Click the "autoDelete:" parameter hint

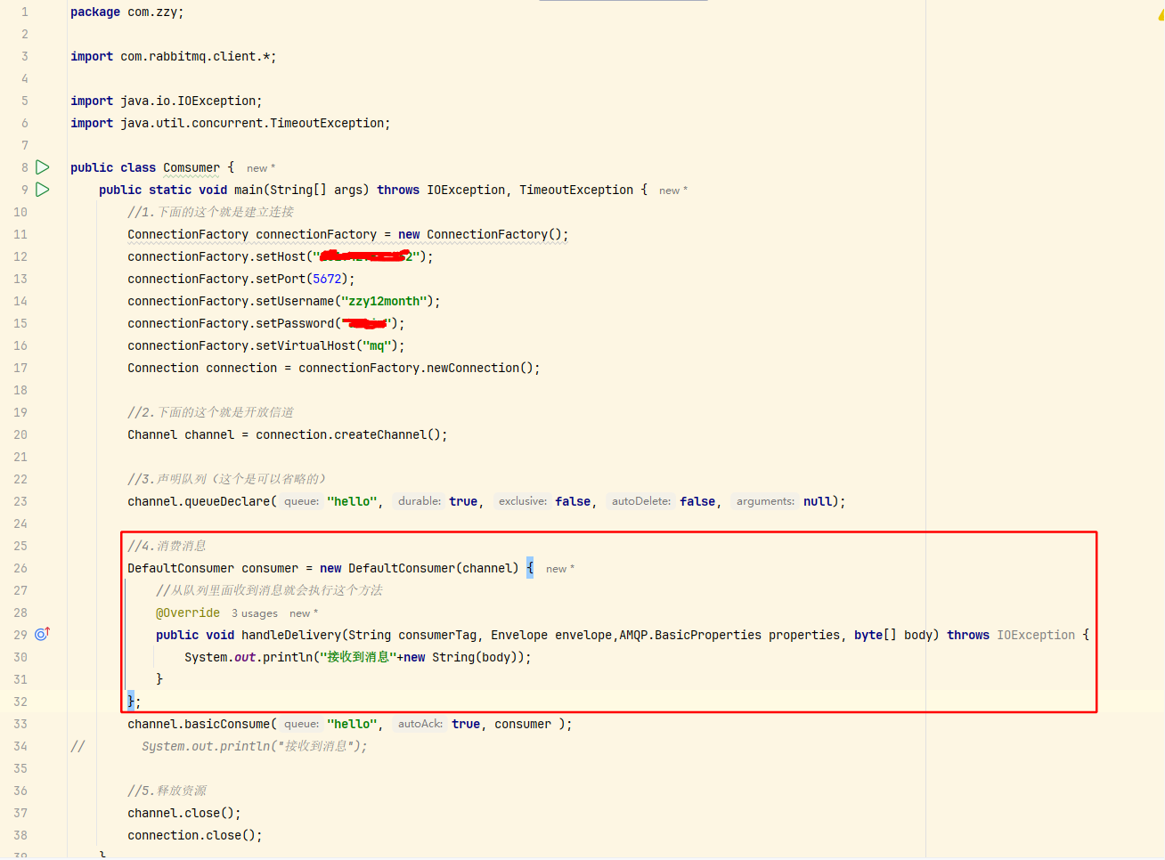[x=641, y=501]
